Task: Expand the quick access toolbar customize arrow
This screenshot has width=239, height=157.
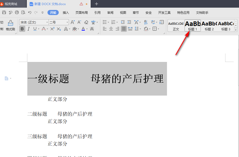Action: coord(43,13)
